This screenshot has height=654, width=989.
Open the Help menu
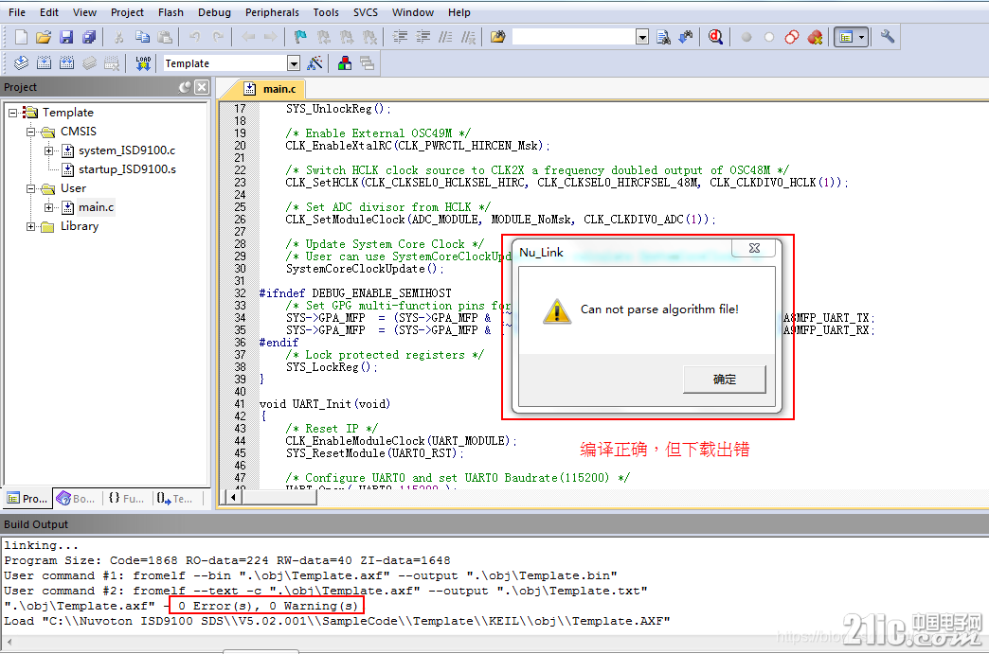click(459, 12)
